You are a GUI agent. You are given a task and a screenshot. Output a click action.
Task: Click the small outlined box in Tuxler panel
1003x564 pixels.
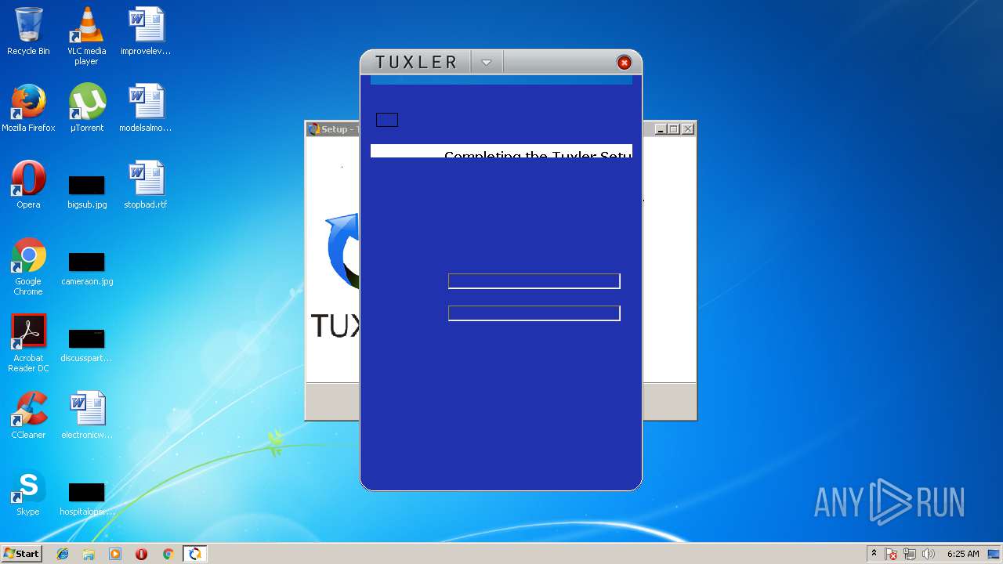(387, 120)
